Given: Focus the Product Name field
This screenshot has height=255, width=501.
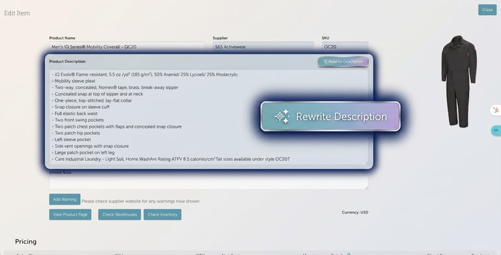Looking at the screenshot, I should pos(126,47).
